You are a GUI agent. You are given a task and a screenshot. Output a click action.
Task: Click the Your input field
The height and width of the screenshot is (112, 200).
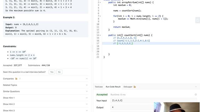click(153, 100)
